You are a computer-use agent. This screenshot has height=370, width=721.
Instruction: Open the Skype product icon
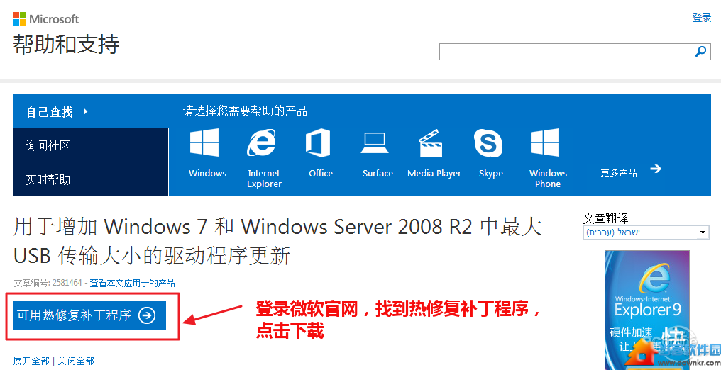coord(488,142)
